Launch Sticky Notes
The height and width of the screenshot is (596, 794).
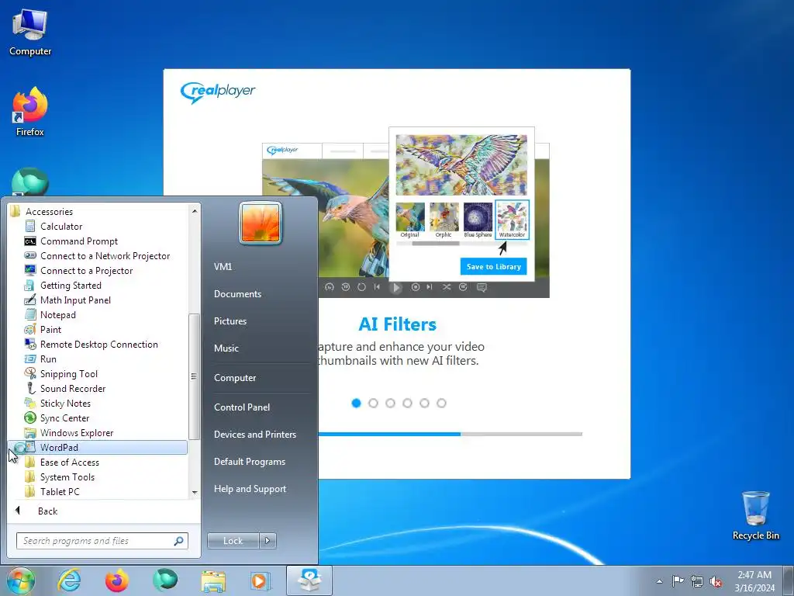coord(65,403)
